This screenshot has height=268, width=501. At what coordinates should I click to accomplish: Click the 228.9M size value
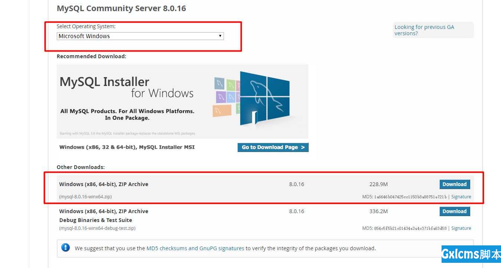378,184
